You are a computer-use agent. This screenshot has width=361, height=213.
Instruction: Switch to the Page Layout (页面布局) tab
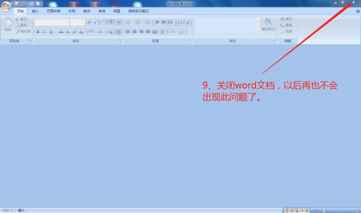(53, 11)
